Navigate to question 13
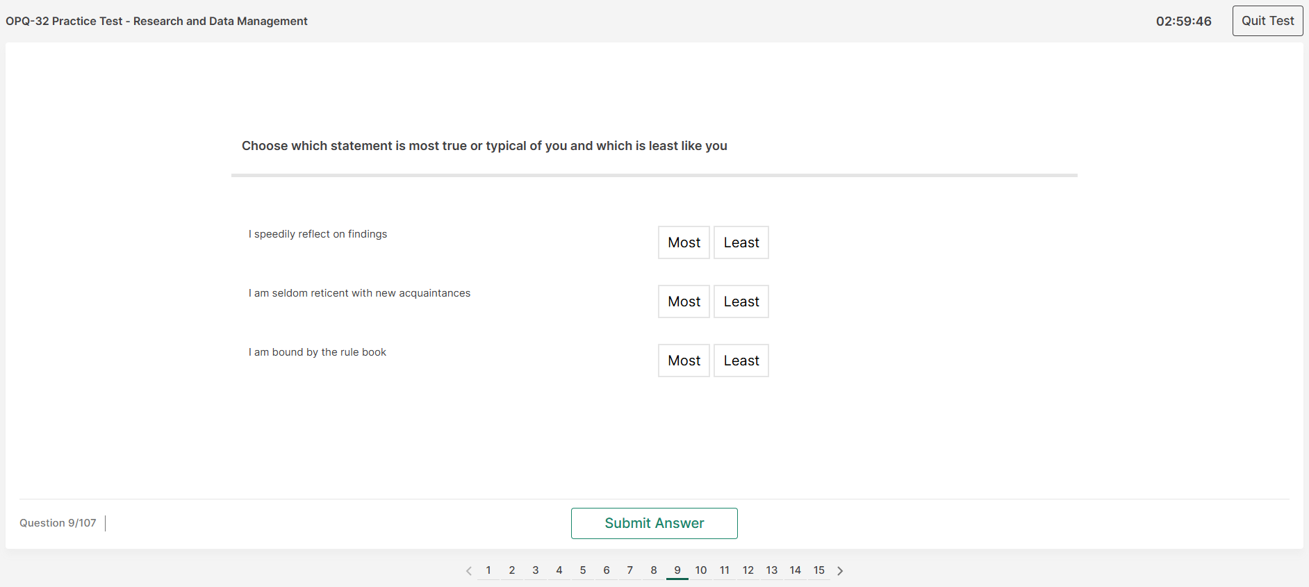 (x=772, y=570)
